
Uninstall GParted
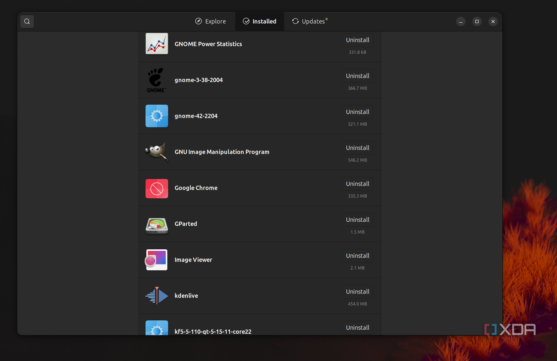pyautogui.click(x=357, y=220)
